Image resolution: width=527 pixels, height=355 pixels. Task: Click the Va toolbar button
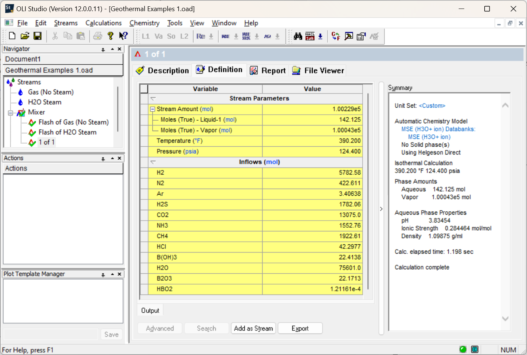point(159,36)
